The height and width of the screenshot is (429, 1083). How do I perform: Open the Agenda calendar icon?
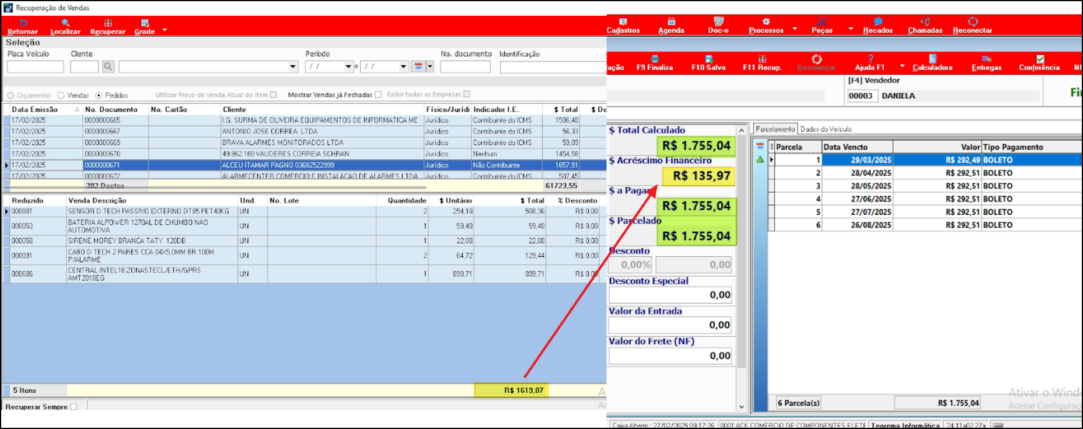coord(672,21)
